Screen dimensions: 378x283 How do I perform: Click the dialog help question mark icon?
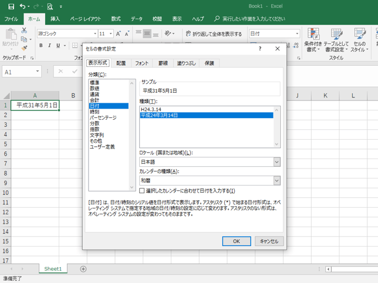click(260, 49)
